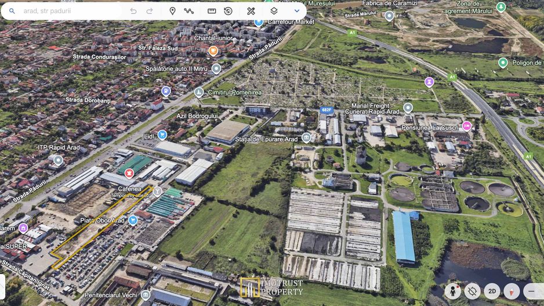The image size is (544, 306).
Task: Click the search magnifier icon
Action: [12, 11]
